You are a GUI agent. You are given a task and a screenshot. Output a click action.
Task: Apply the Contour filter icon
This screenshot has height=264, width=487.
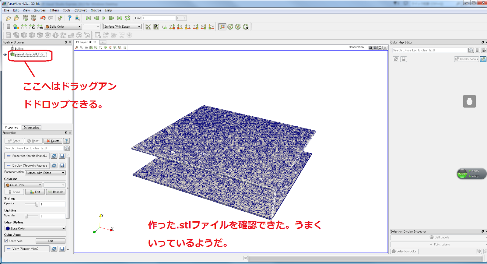coord(16,35)
